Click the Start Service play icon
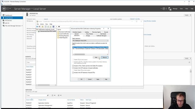Image resolution: width=195 pixels, height=109 pixels. [57, 27]
